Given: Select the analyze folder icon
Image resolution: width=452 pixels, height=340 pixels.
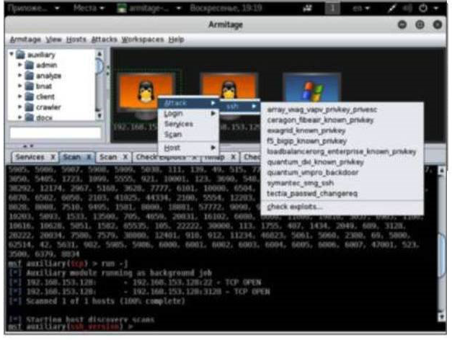Looking at the screenshot, I should (29, 76).
